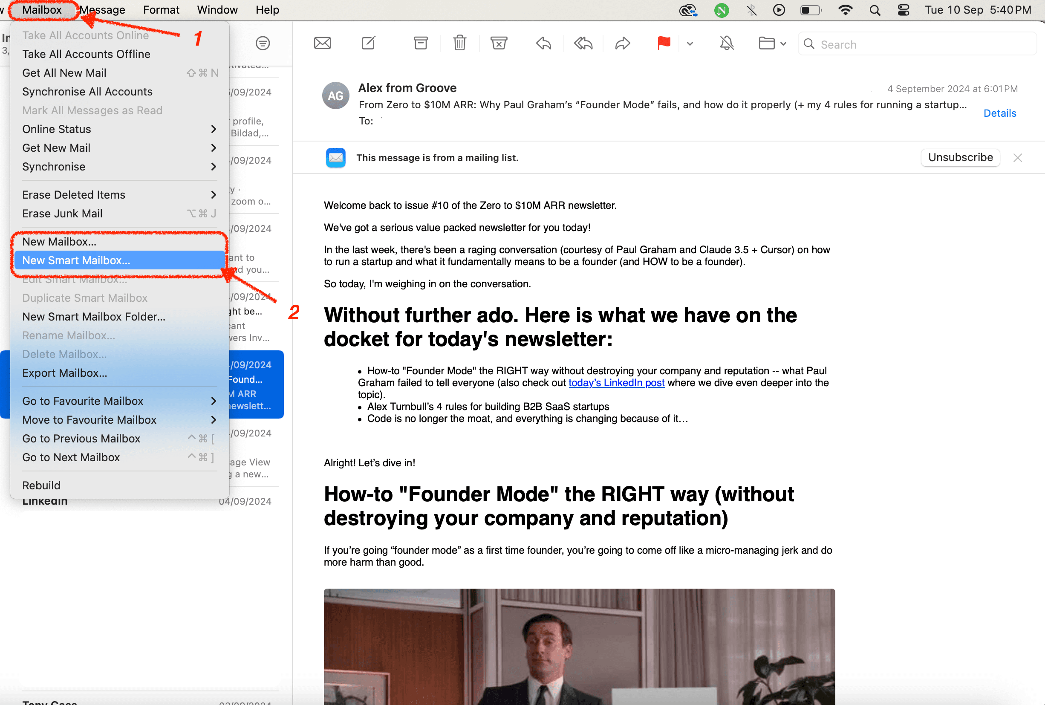Select Export Mailbox option
Screen dimensions: 1045x705
click(64, 373)
